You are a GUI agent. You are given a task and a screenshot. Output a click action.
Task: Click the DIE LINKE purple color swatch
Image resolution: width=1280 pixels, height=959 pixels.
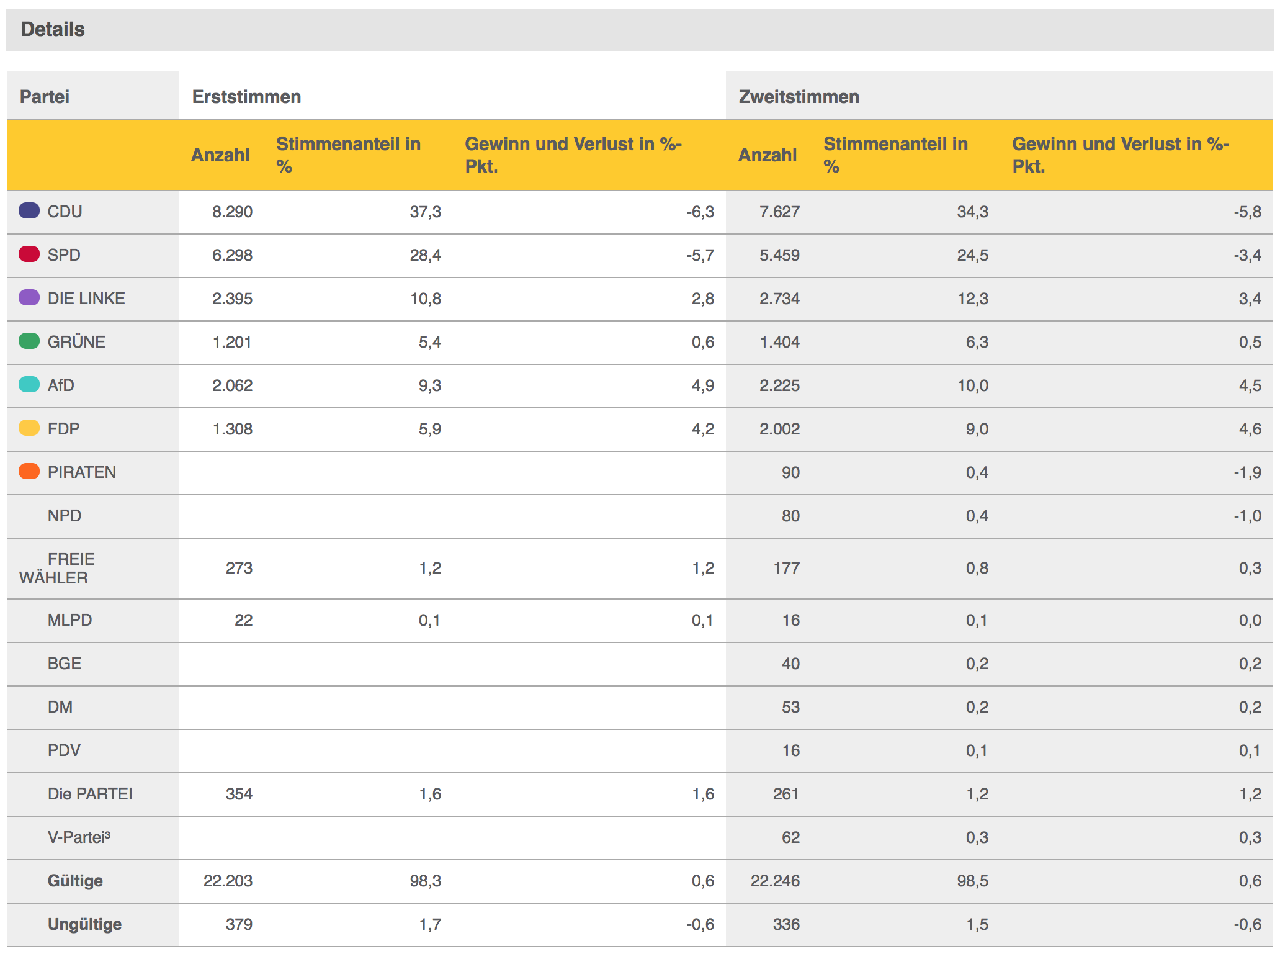point(29,297)
